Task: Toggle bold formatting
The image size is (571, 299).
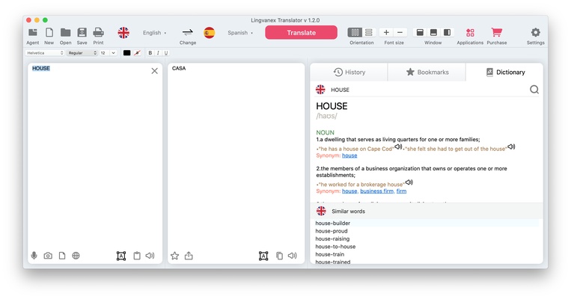Action: pyautogui.click(x=150, y=53)
